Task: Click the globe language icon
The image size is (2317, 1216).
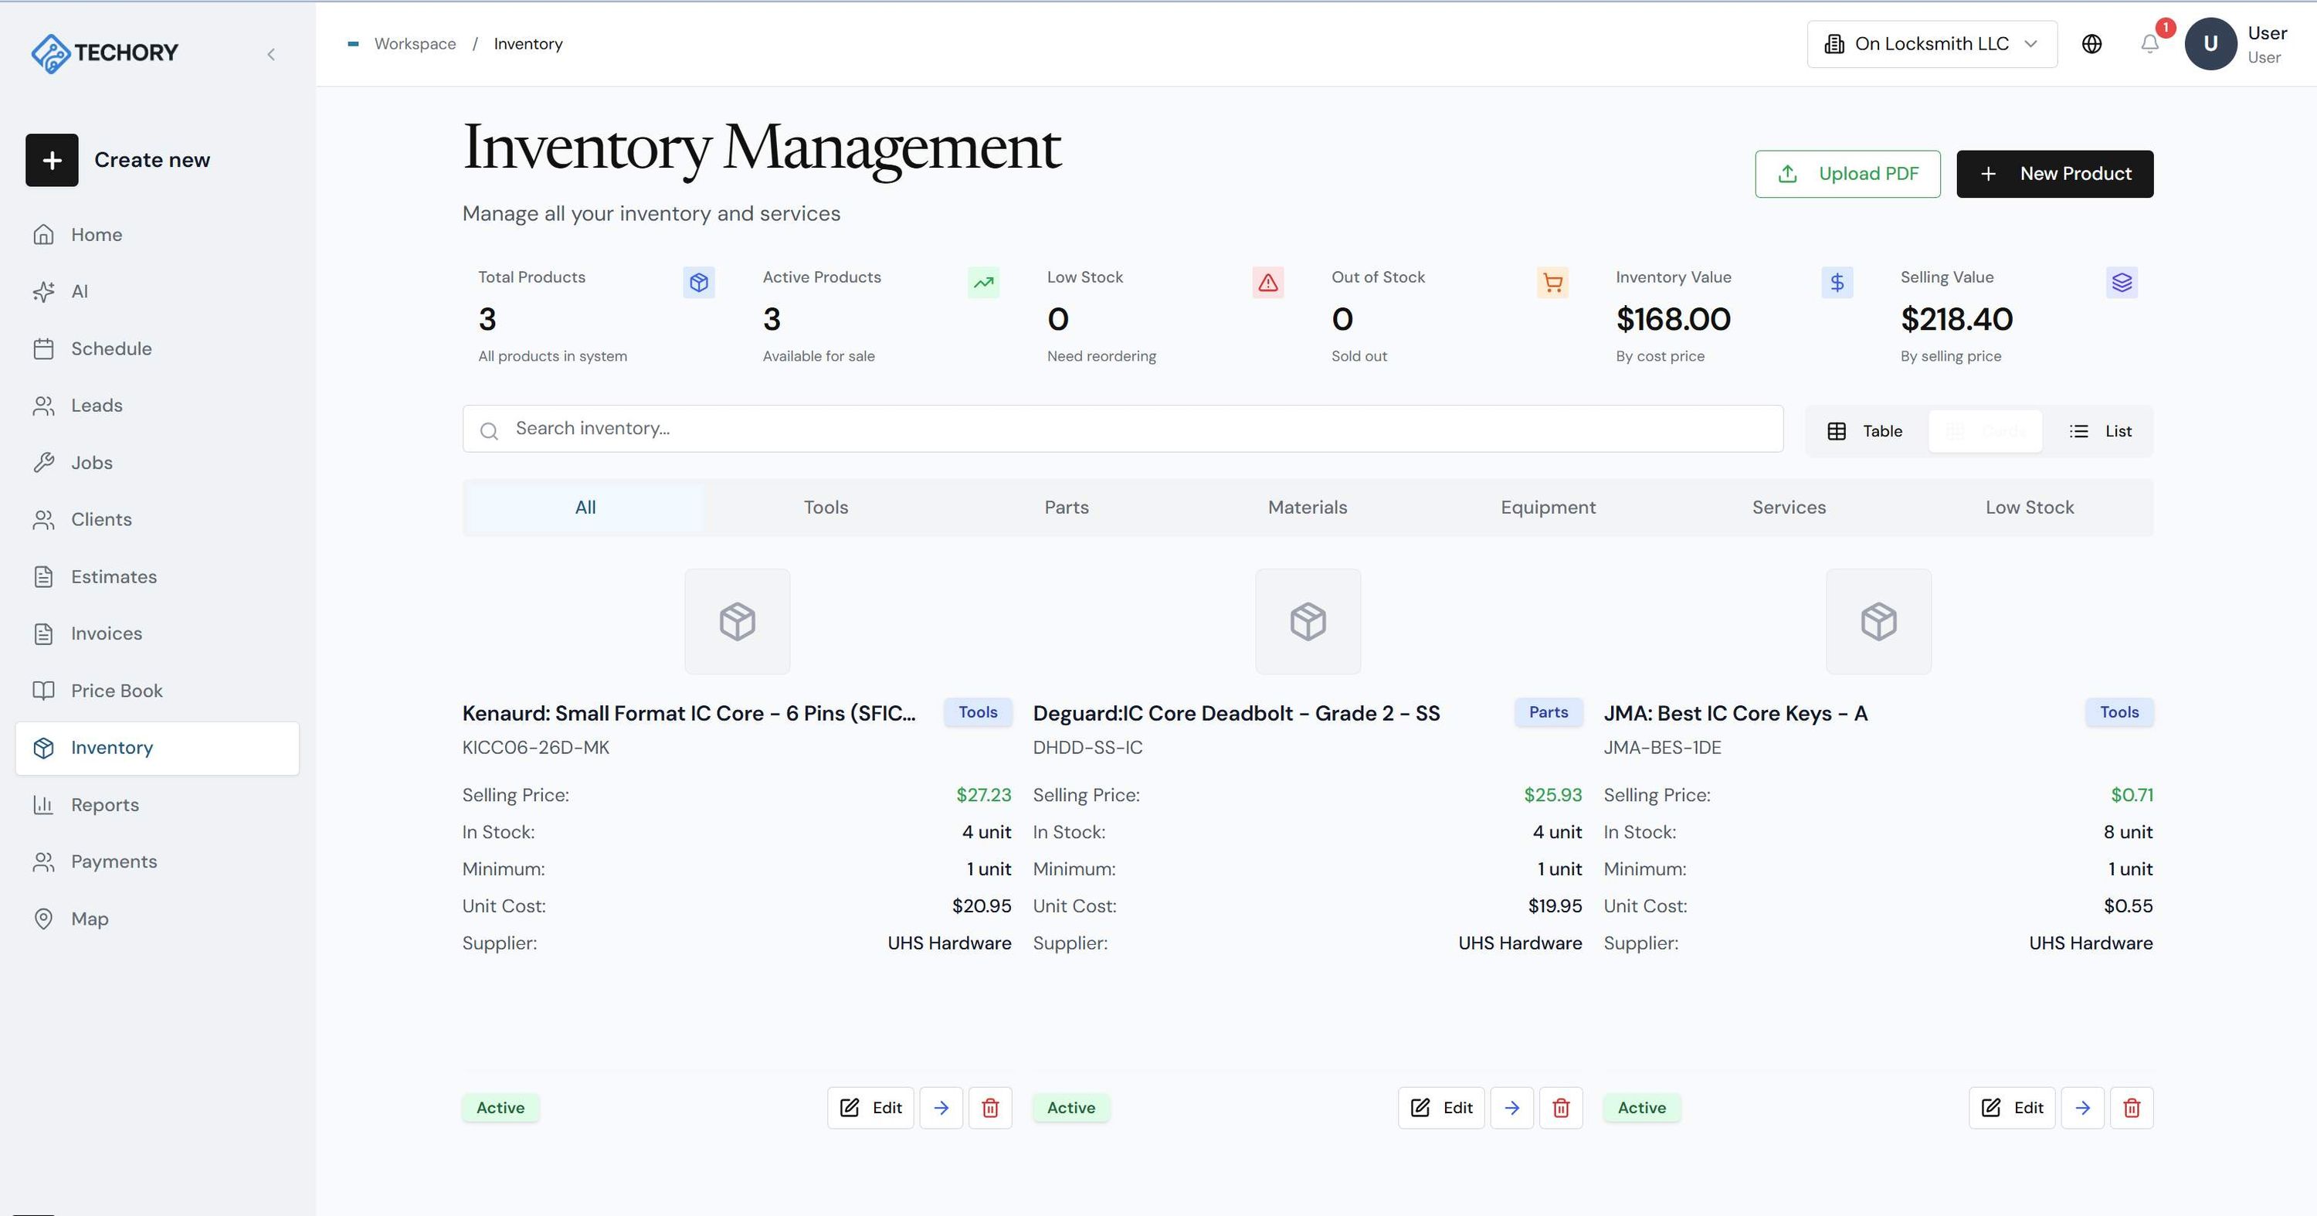Action: pos(2091,44)
